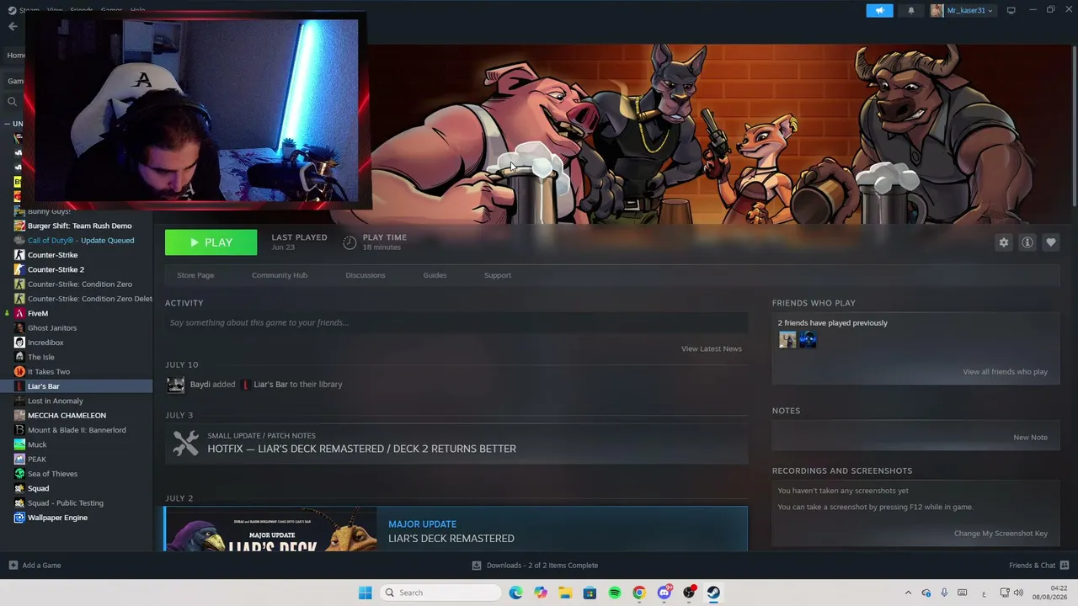Click the Counter-Strike 2 game icon
1078x606 pixels.
(19, 269)
